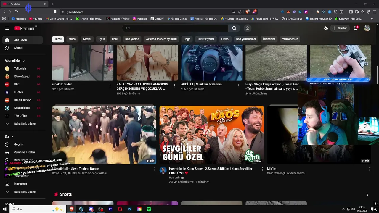Open options for KALICI YAZ SAATİ video
This screenshot has height=213, width=379.
174,86
